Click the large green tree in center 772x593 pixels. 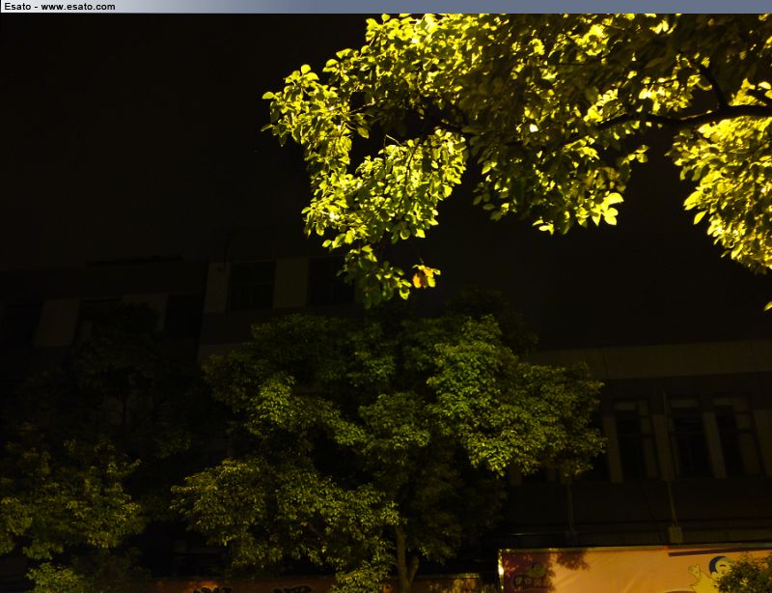pos(405,406)
